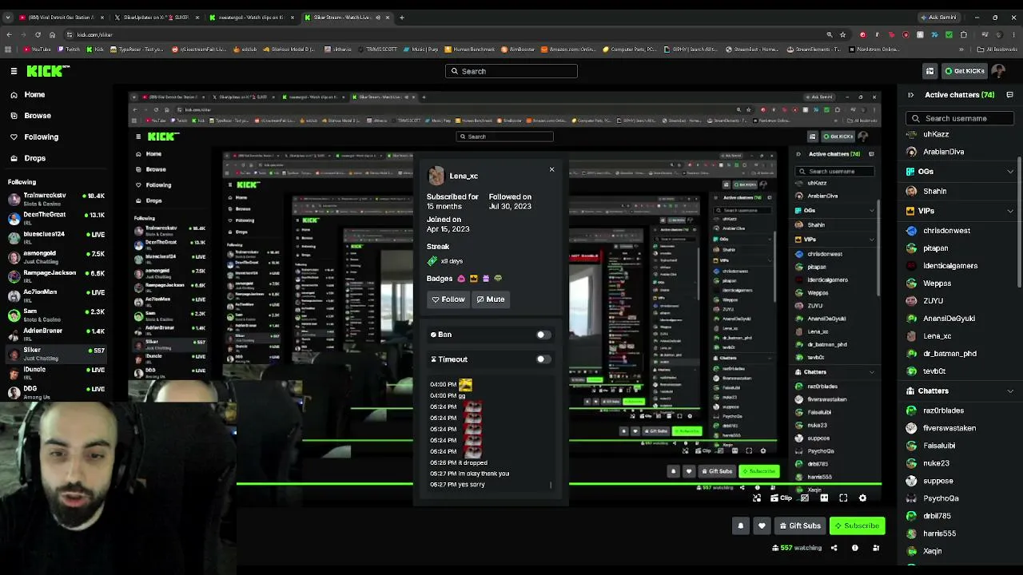This screenshot has height=575, width=1023.
Task: Click Follow in the Lena_xc user card
Action: [448, 299]
